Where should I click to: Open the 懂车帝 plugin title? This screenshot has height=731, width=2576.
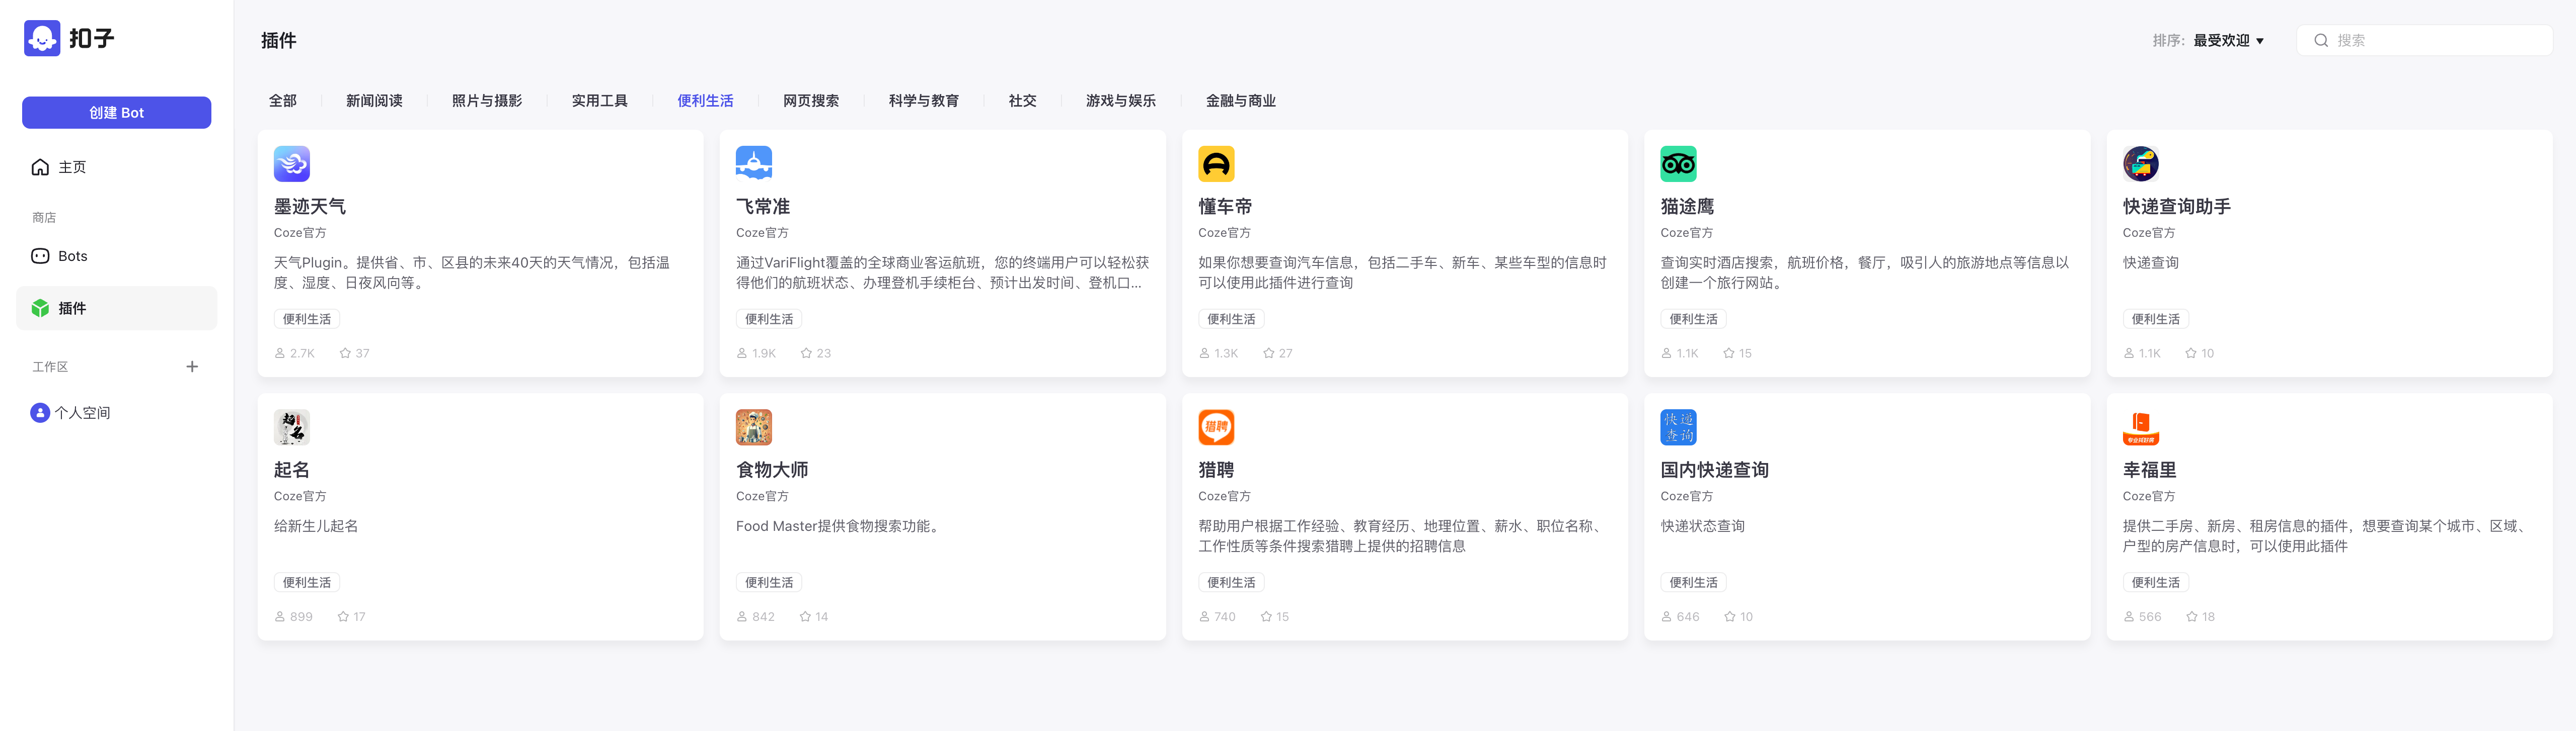[1225, 207]
